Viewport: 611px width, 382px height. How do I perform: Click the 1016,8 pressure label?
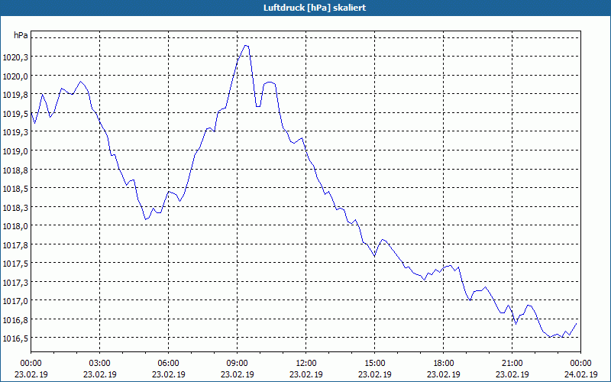[x=15, y=320]
